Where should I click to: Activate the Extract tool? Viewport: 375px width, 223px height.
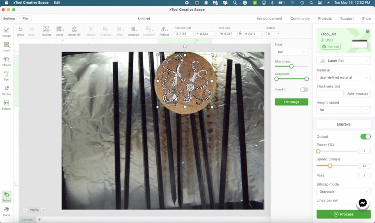click(x=7, y=105)
